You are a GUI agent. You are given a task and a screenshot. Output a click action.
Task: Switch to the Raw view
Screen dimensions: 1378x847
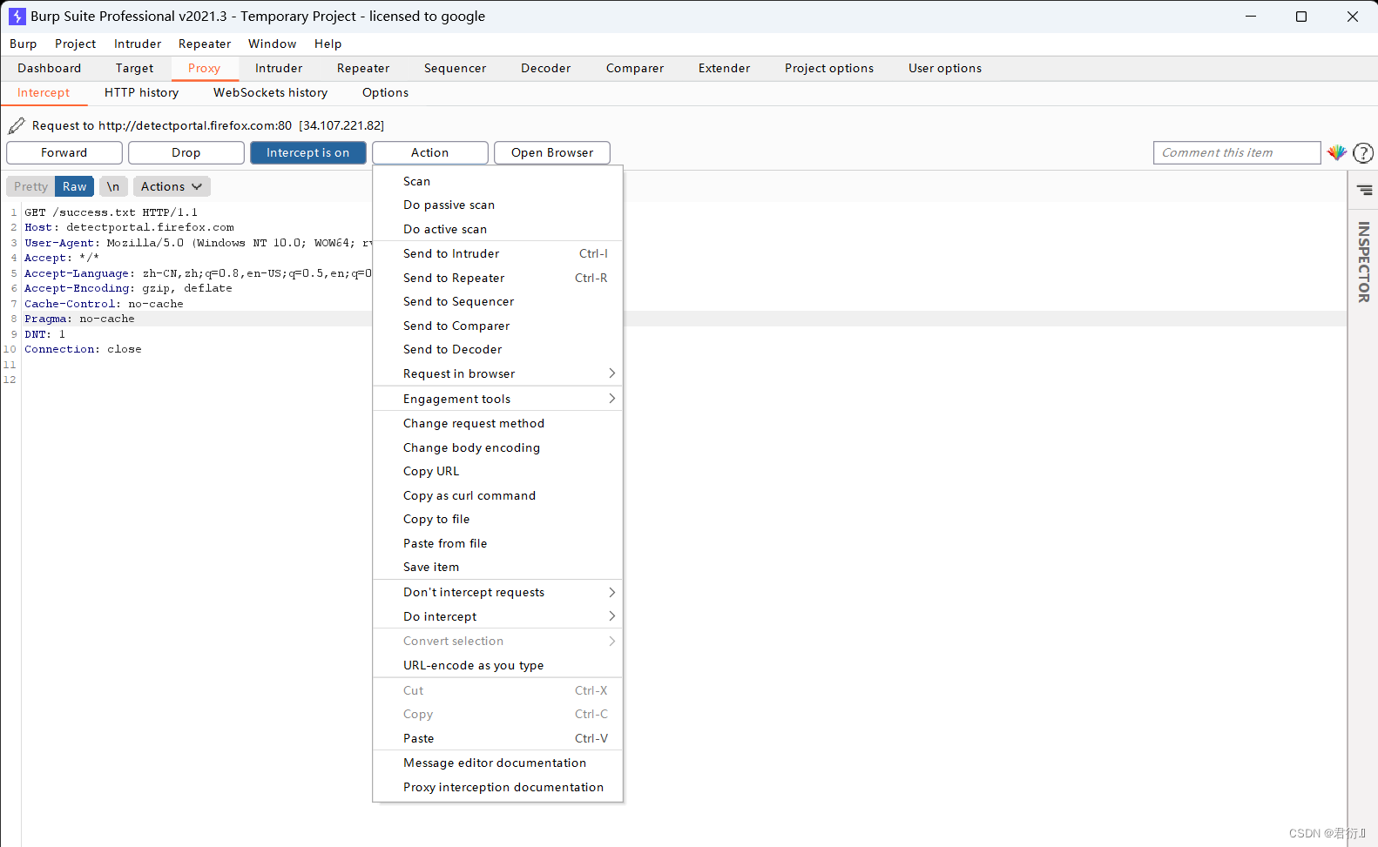coord(75,186)
